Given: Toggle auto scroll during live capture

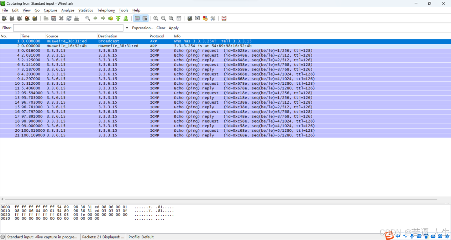Looking at the screenshot, I should coord(145,18).
